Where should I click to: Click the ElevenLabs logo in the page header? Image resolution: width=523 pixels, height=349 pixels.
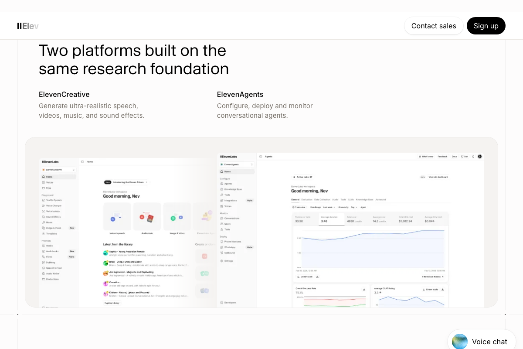click(28, 26)
